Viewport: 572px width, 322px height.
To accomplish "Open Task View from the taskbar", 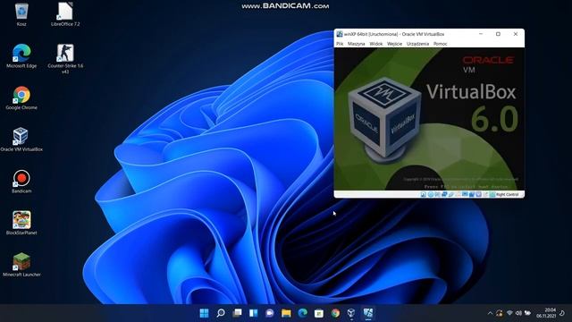I will coord(237,313).
